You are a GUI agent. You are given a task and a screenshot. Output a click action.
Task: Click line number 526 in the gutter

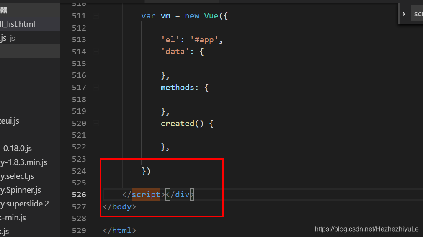pyautogui.click(x=79, y=195)
